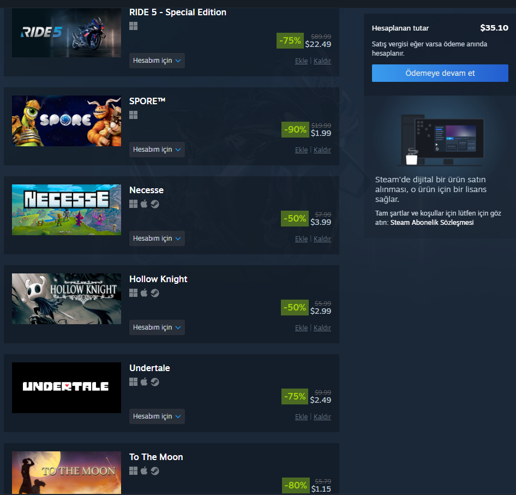Click 'Ödemeye devam et' checkout button
This screenshot has width=516, height=495.
click(440, 73)
